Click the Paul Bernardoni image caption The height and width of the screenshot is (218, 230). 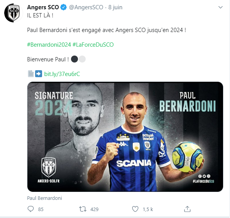click(44, 198)
